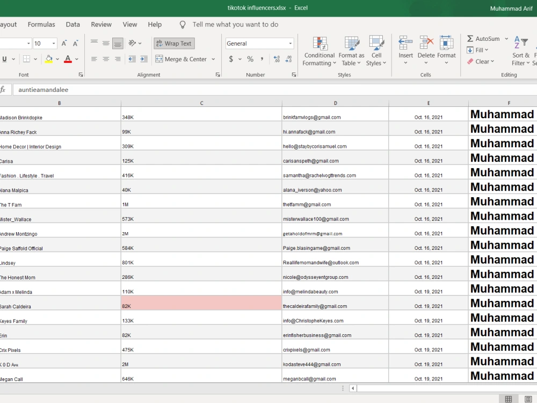Open Help tab
This screenshot has height=403, width=537.
point(155,24)
